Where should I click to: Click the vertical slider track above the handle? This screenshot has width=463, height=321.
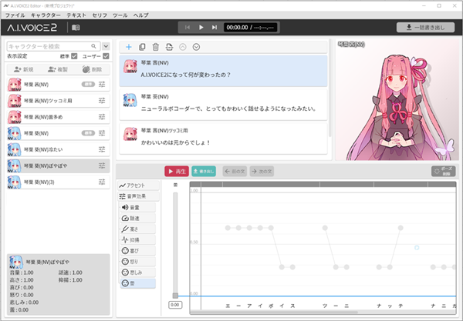(175, 242)
